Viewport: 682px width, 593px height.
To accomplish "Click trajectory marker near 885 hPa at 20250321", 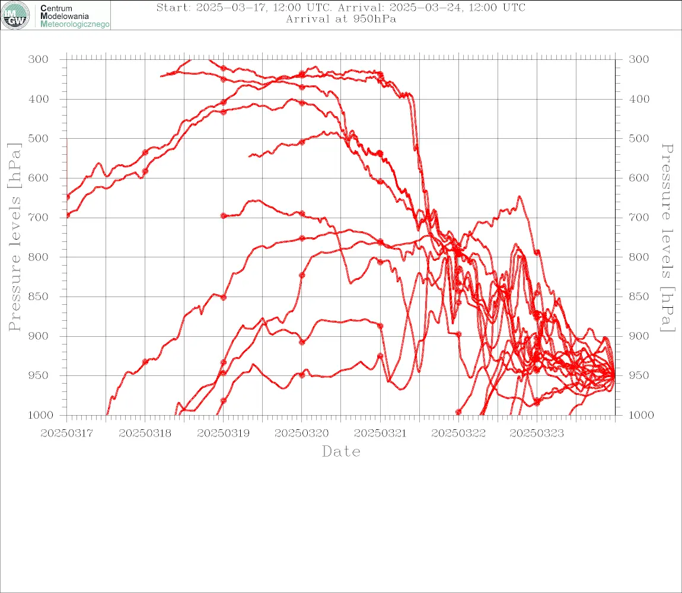I will [x=380, y=326].
